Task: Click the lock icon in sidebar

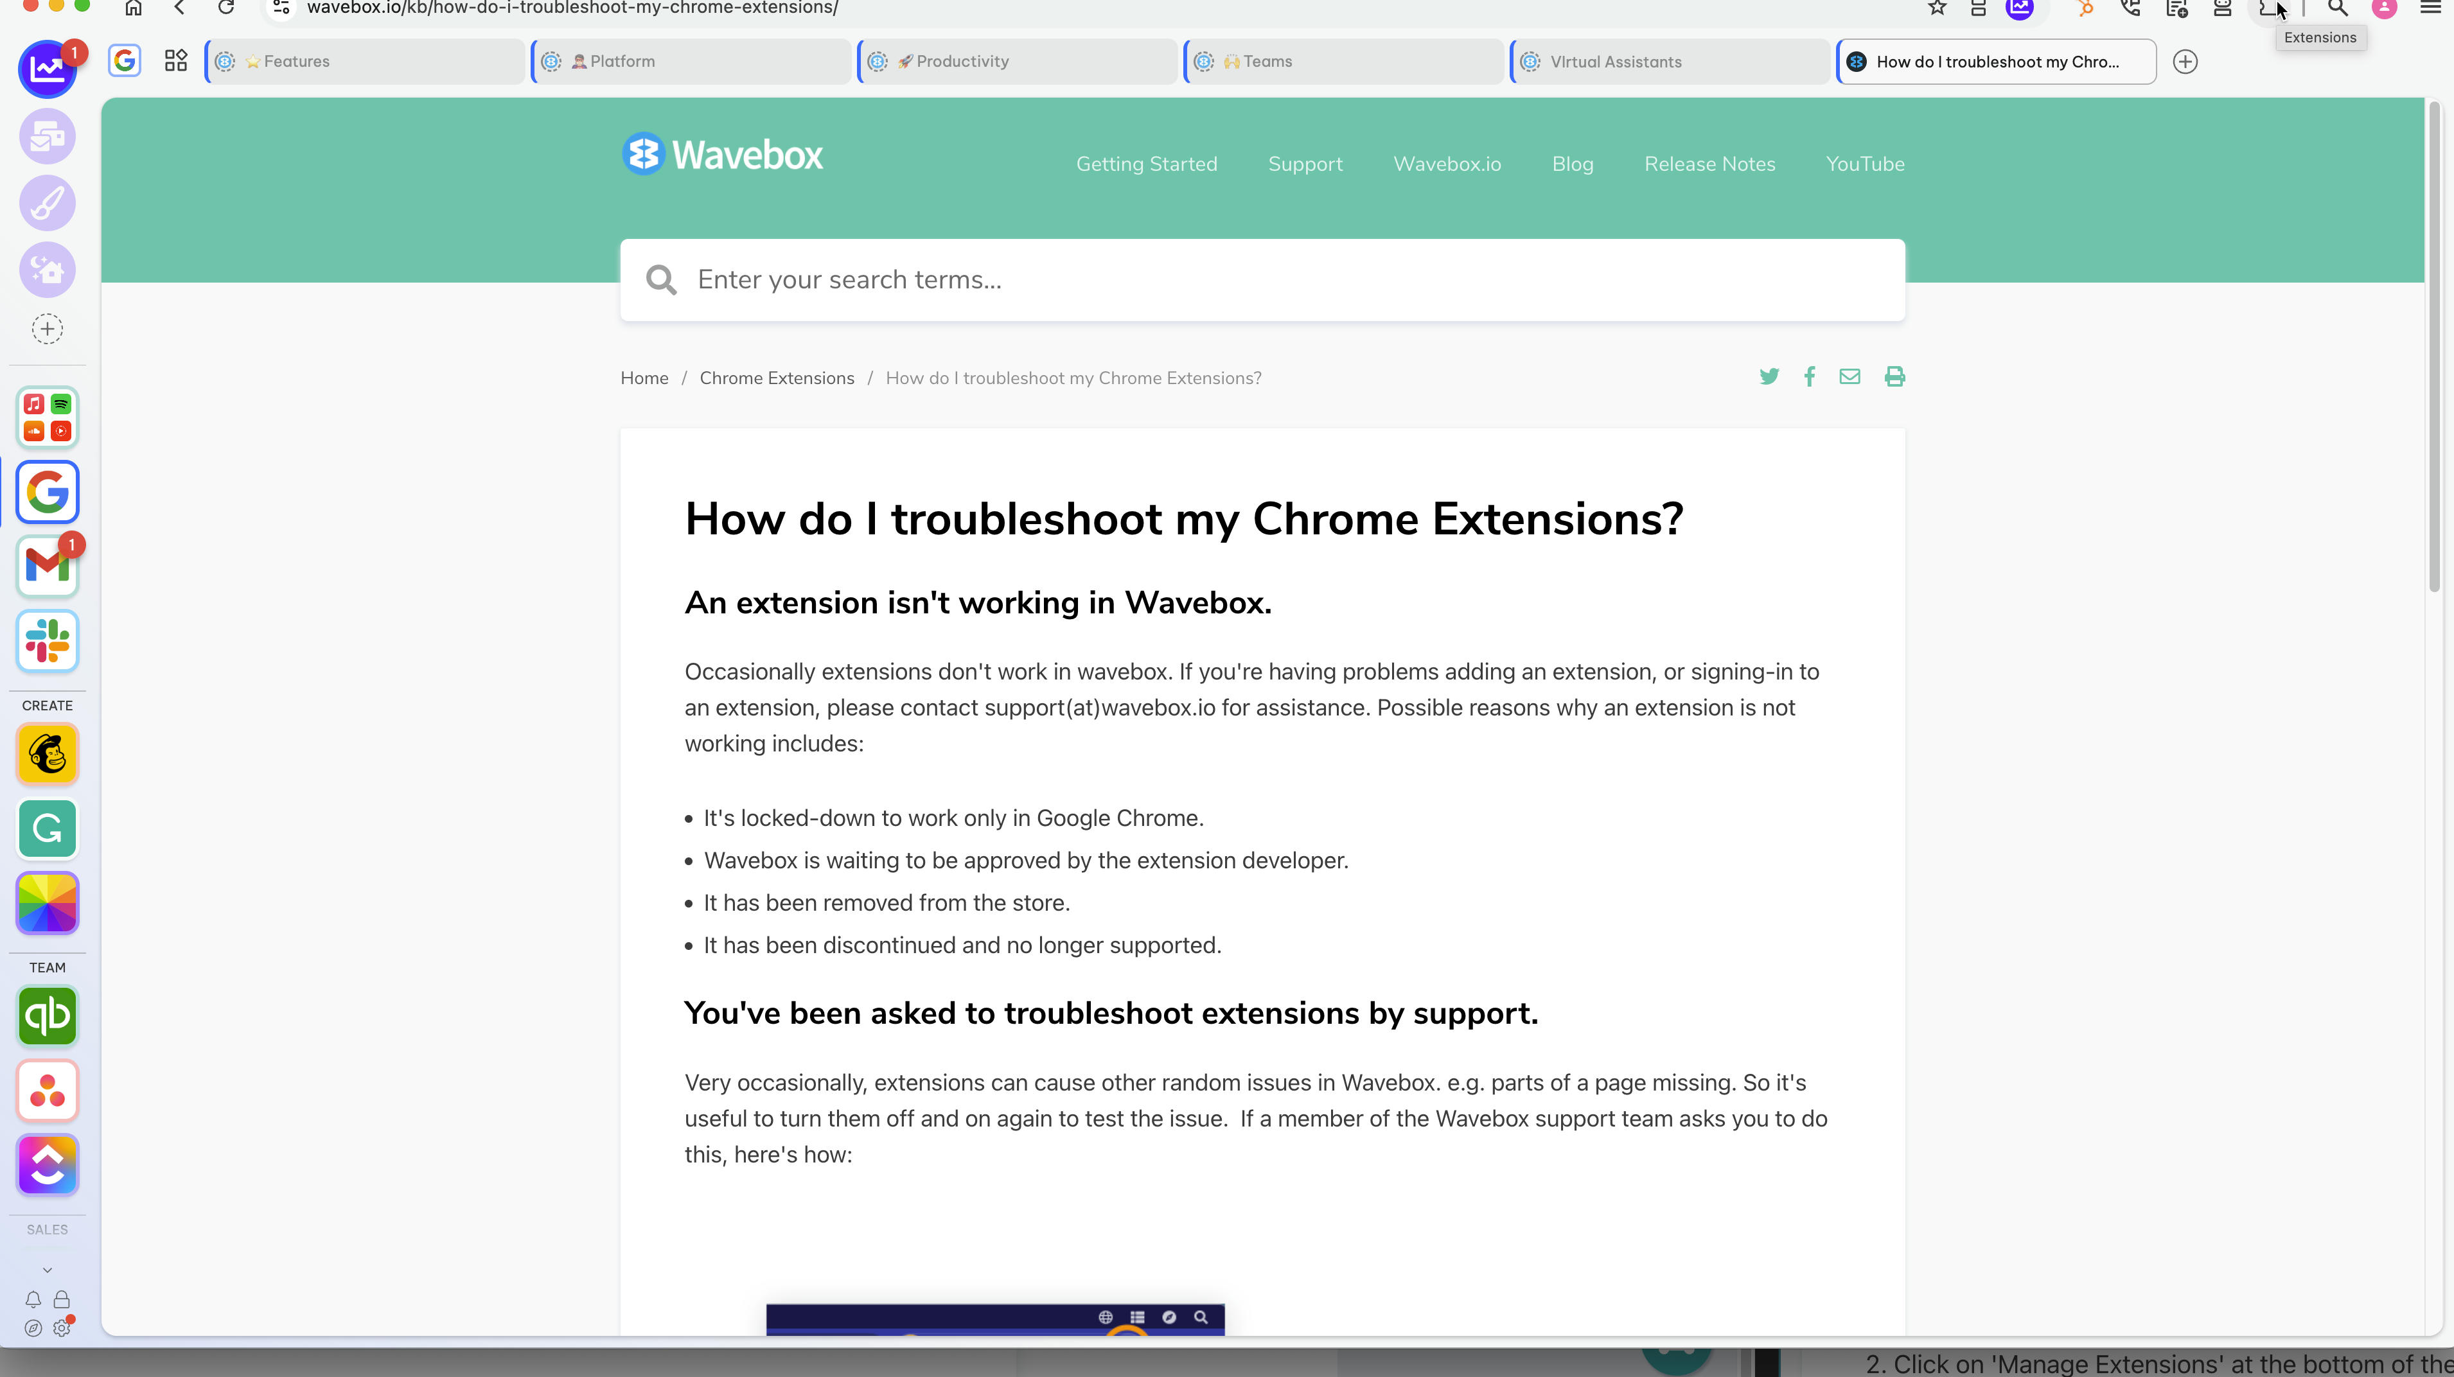Action: click(x=62, y=1300)
